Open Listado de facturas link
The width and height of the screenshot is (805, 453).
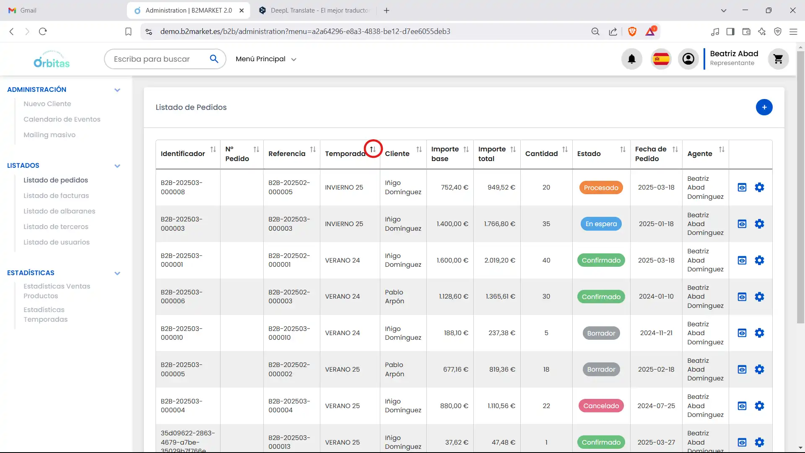tap(56, 195)
